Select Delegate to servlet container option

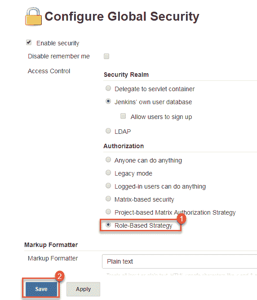click(x=108, y=88)
